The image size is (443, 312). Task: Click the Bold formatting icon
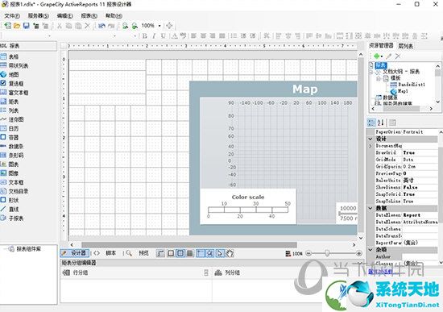tap(145, 36)
